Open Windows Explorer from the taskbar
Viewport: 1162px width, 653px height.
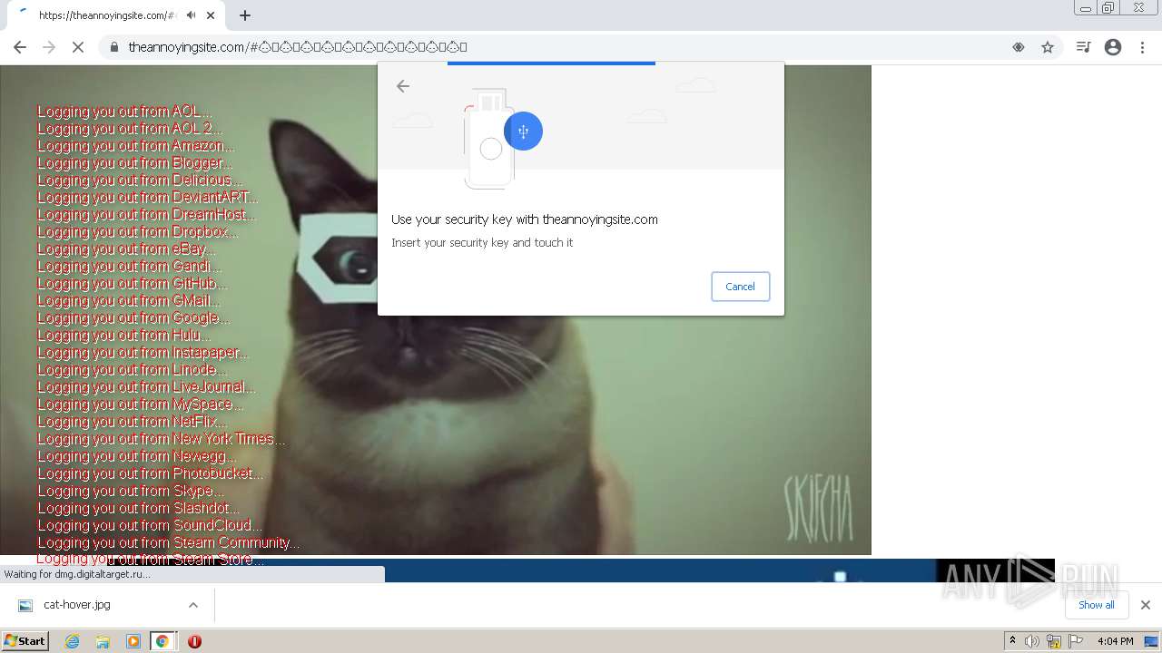[103, 641]
